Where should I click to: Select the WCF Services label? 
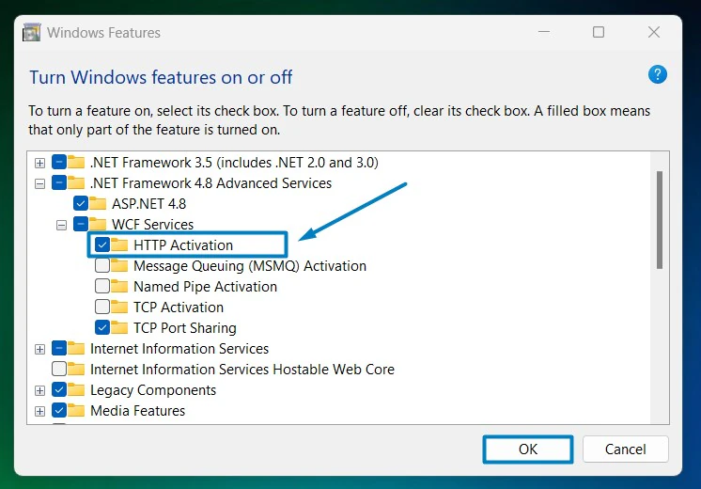click(x=152, y=225)
